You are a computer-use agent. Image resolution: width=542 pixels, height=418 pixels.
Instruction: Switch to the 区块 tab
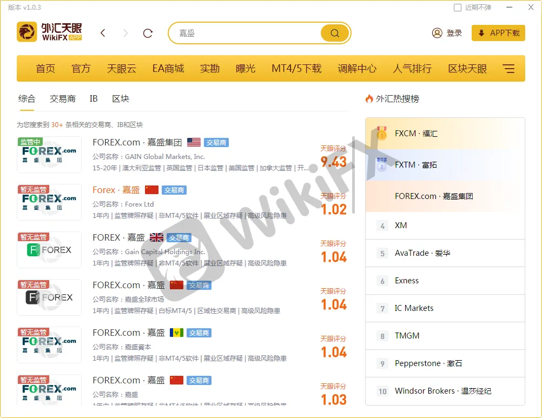[x=121, y=99]
